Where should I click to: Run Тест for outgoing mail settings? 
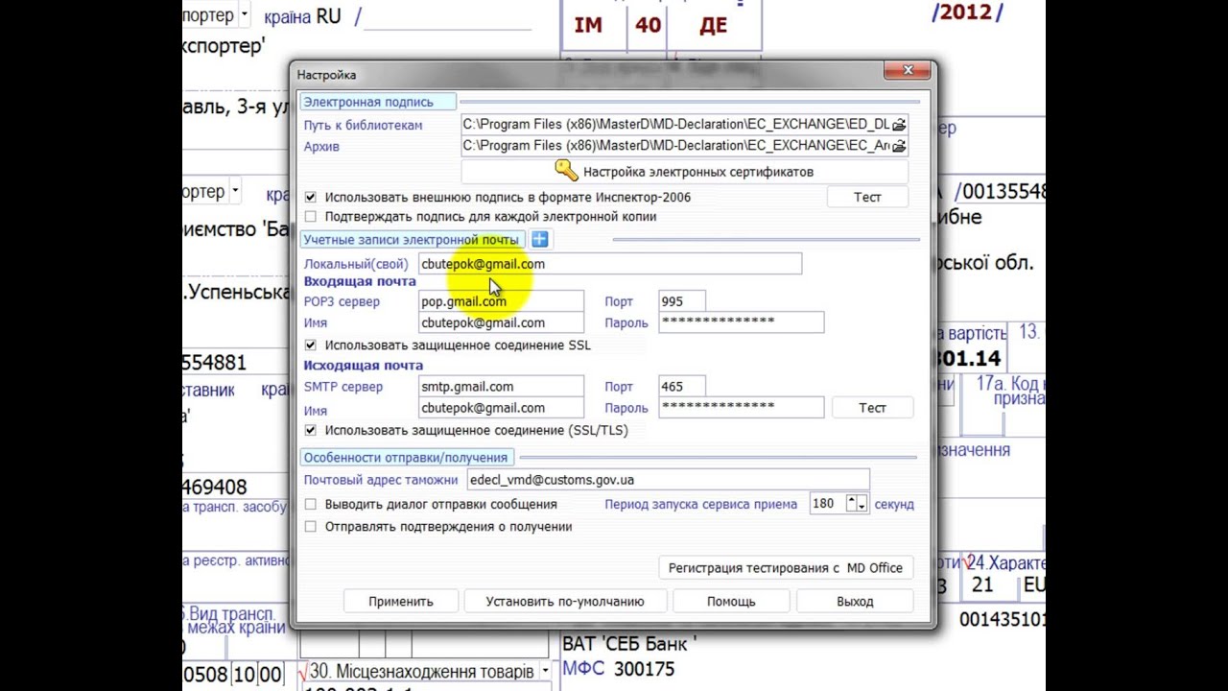(872, 408)
